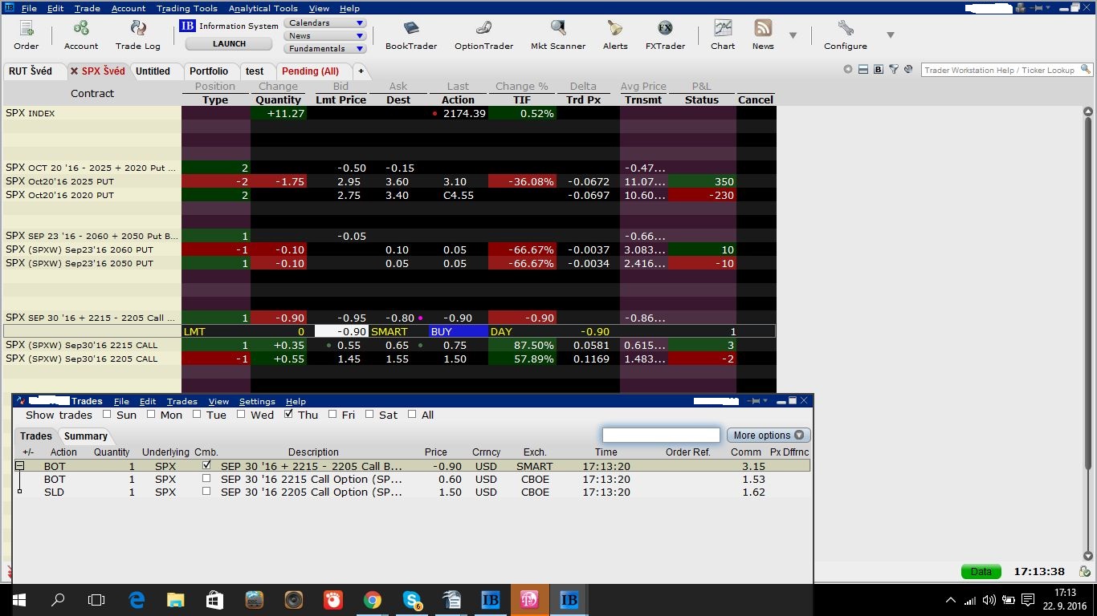This screenshot has height=616, width=1097.
Task: Click the filter field in the Trades window
Action: click(661, 435)
